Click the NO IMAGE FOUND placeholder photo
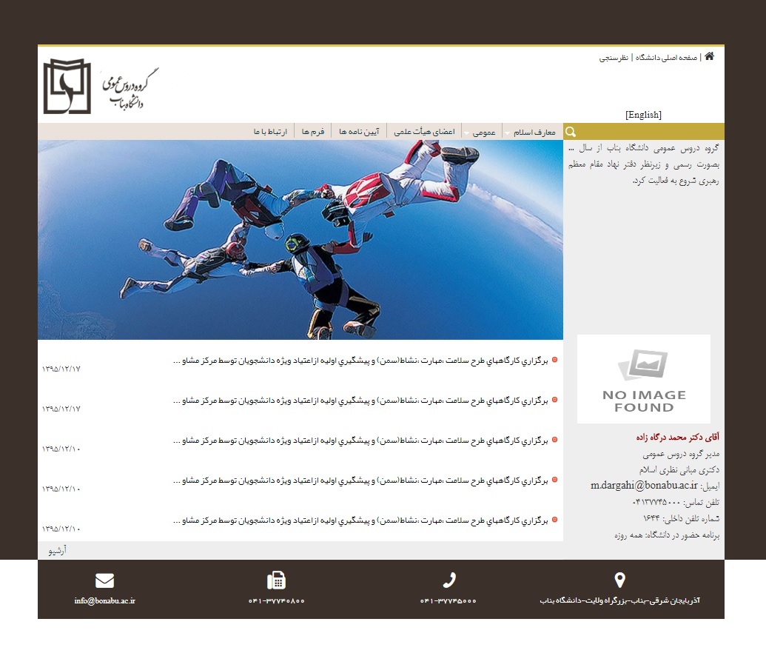 644,379
